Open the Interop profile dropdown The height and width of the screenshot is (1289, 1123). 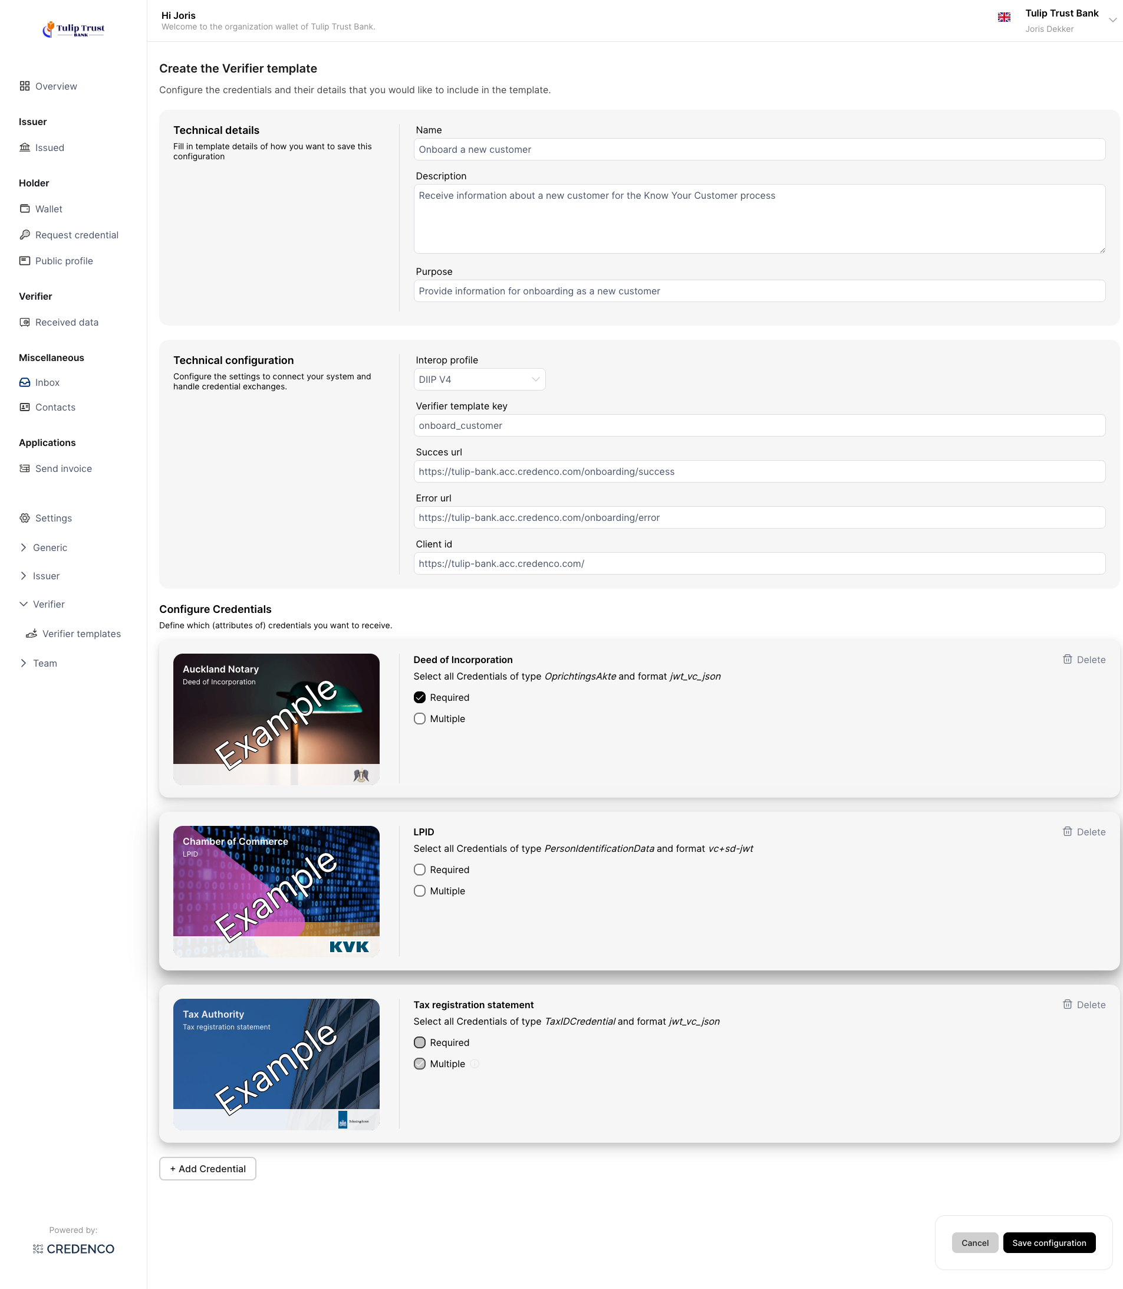pyautogui.click(x=479, y=379)
